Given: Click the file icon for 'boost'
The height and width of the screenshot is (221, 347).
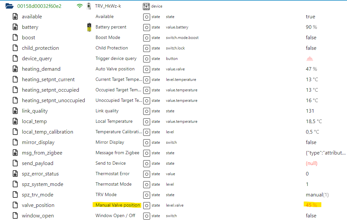Looking at the screenshot, I should [x=15, y=37].
